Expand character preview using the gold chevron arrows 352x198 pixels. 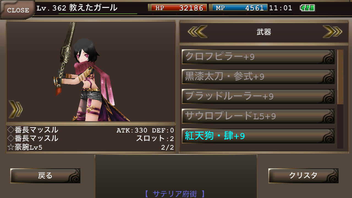(x=16, y=109)
